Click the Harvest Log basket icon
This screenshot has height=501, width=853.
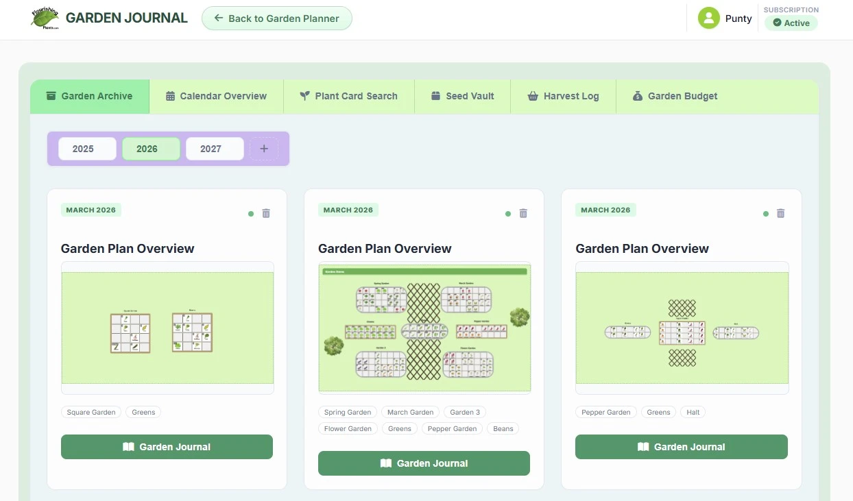point(533,96)
